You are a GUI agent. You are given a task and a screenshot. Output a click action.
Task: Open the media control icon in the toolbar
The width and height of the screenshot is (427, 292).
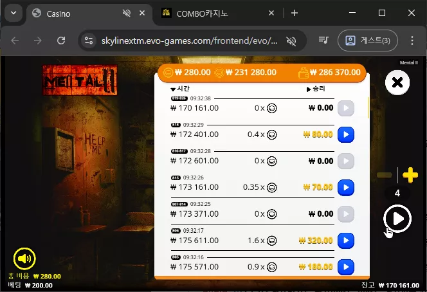point(323,41)
